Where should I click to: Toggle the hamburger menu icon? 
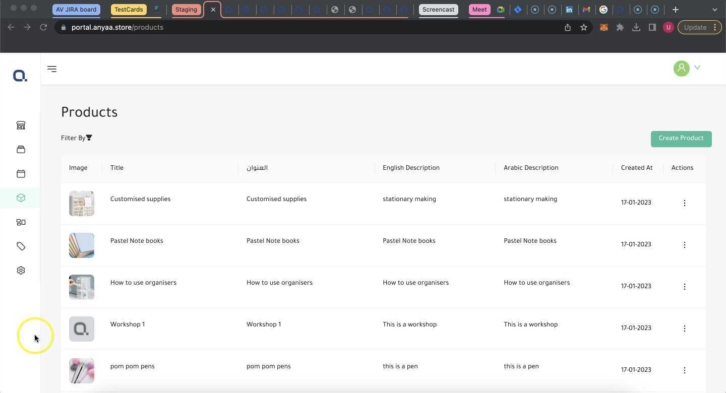click(x=52, y=69)
